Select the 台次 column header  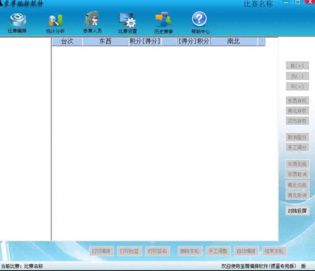(67, 42)
